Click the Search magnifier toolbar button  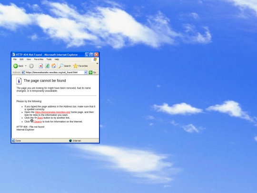coord(65,66)
